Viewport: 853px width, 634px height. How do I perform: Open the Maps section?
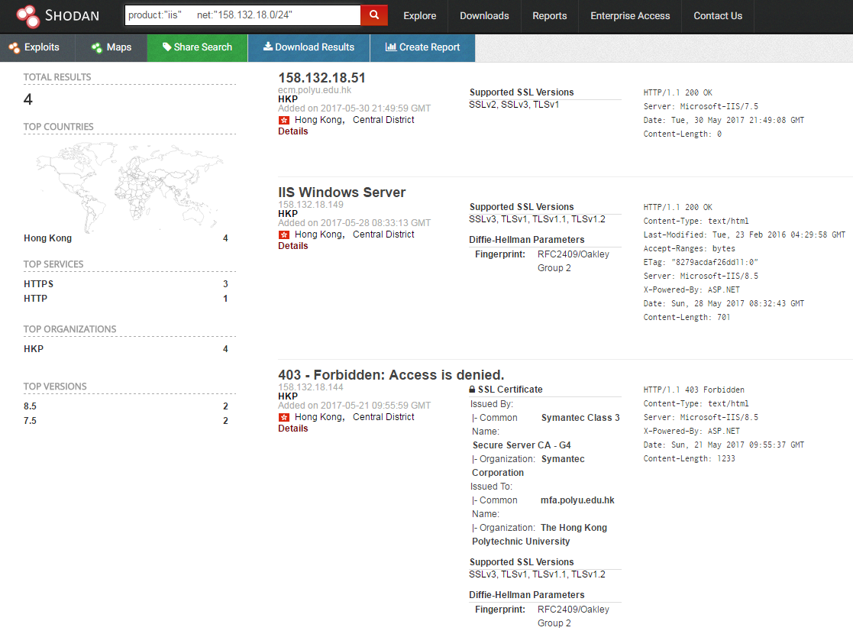point(111,47)
